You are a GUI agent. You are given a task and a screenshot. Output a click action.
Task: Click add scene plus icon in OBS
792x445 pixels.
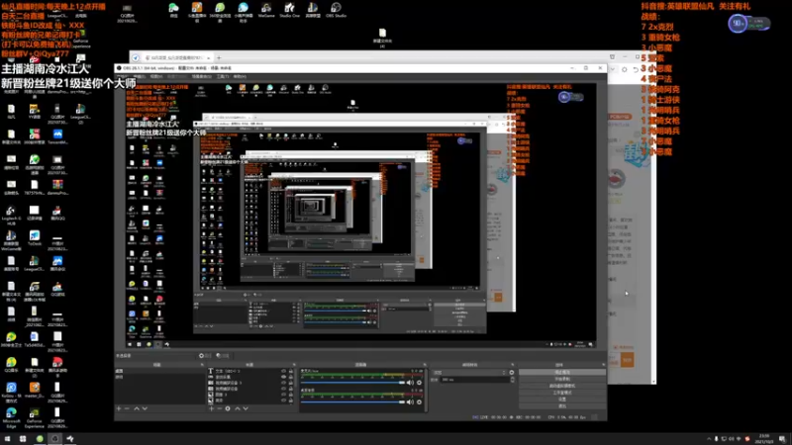click(119, 408)
